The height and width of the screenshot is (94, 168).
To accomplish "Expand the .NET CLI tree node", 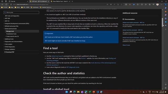I will pos(4,21).
